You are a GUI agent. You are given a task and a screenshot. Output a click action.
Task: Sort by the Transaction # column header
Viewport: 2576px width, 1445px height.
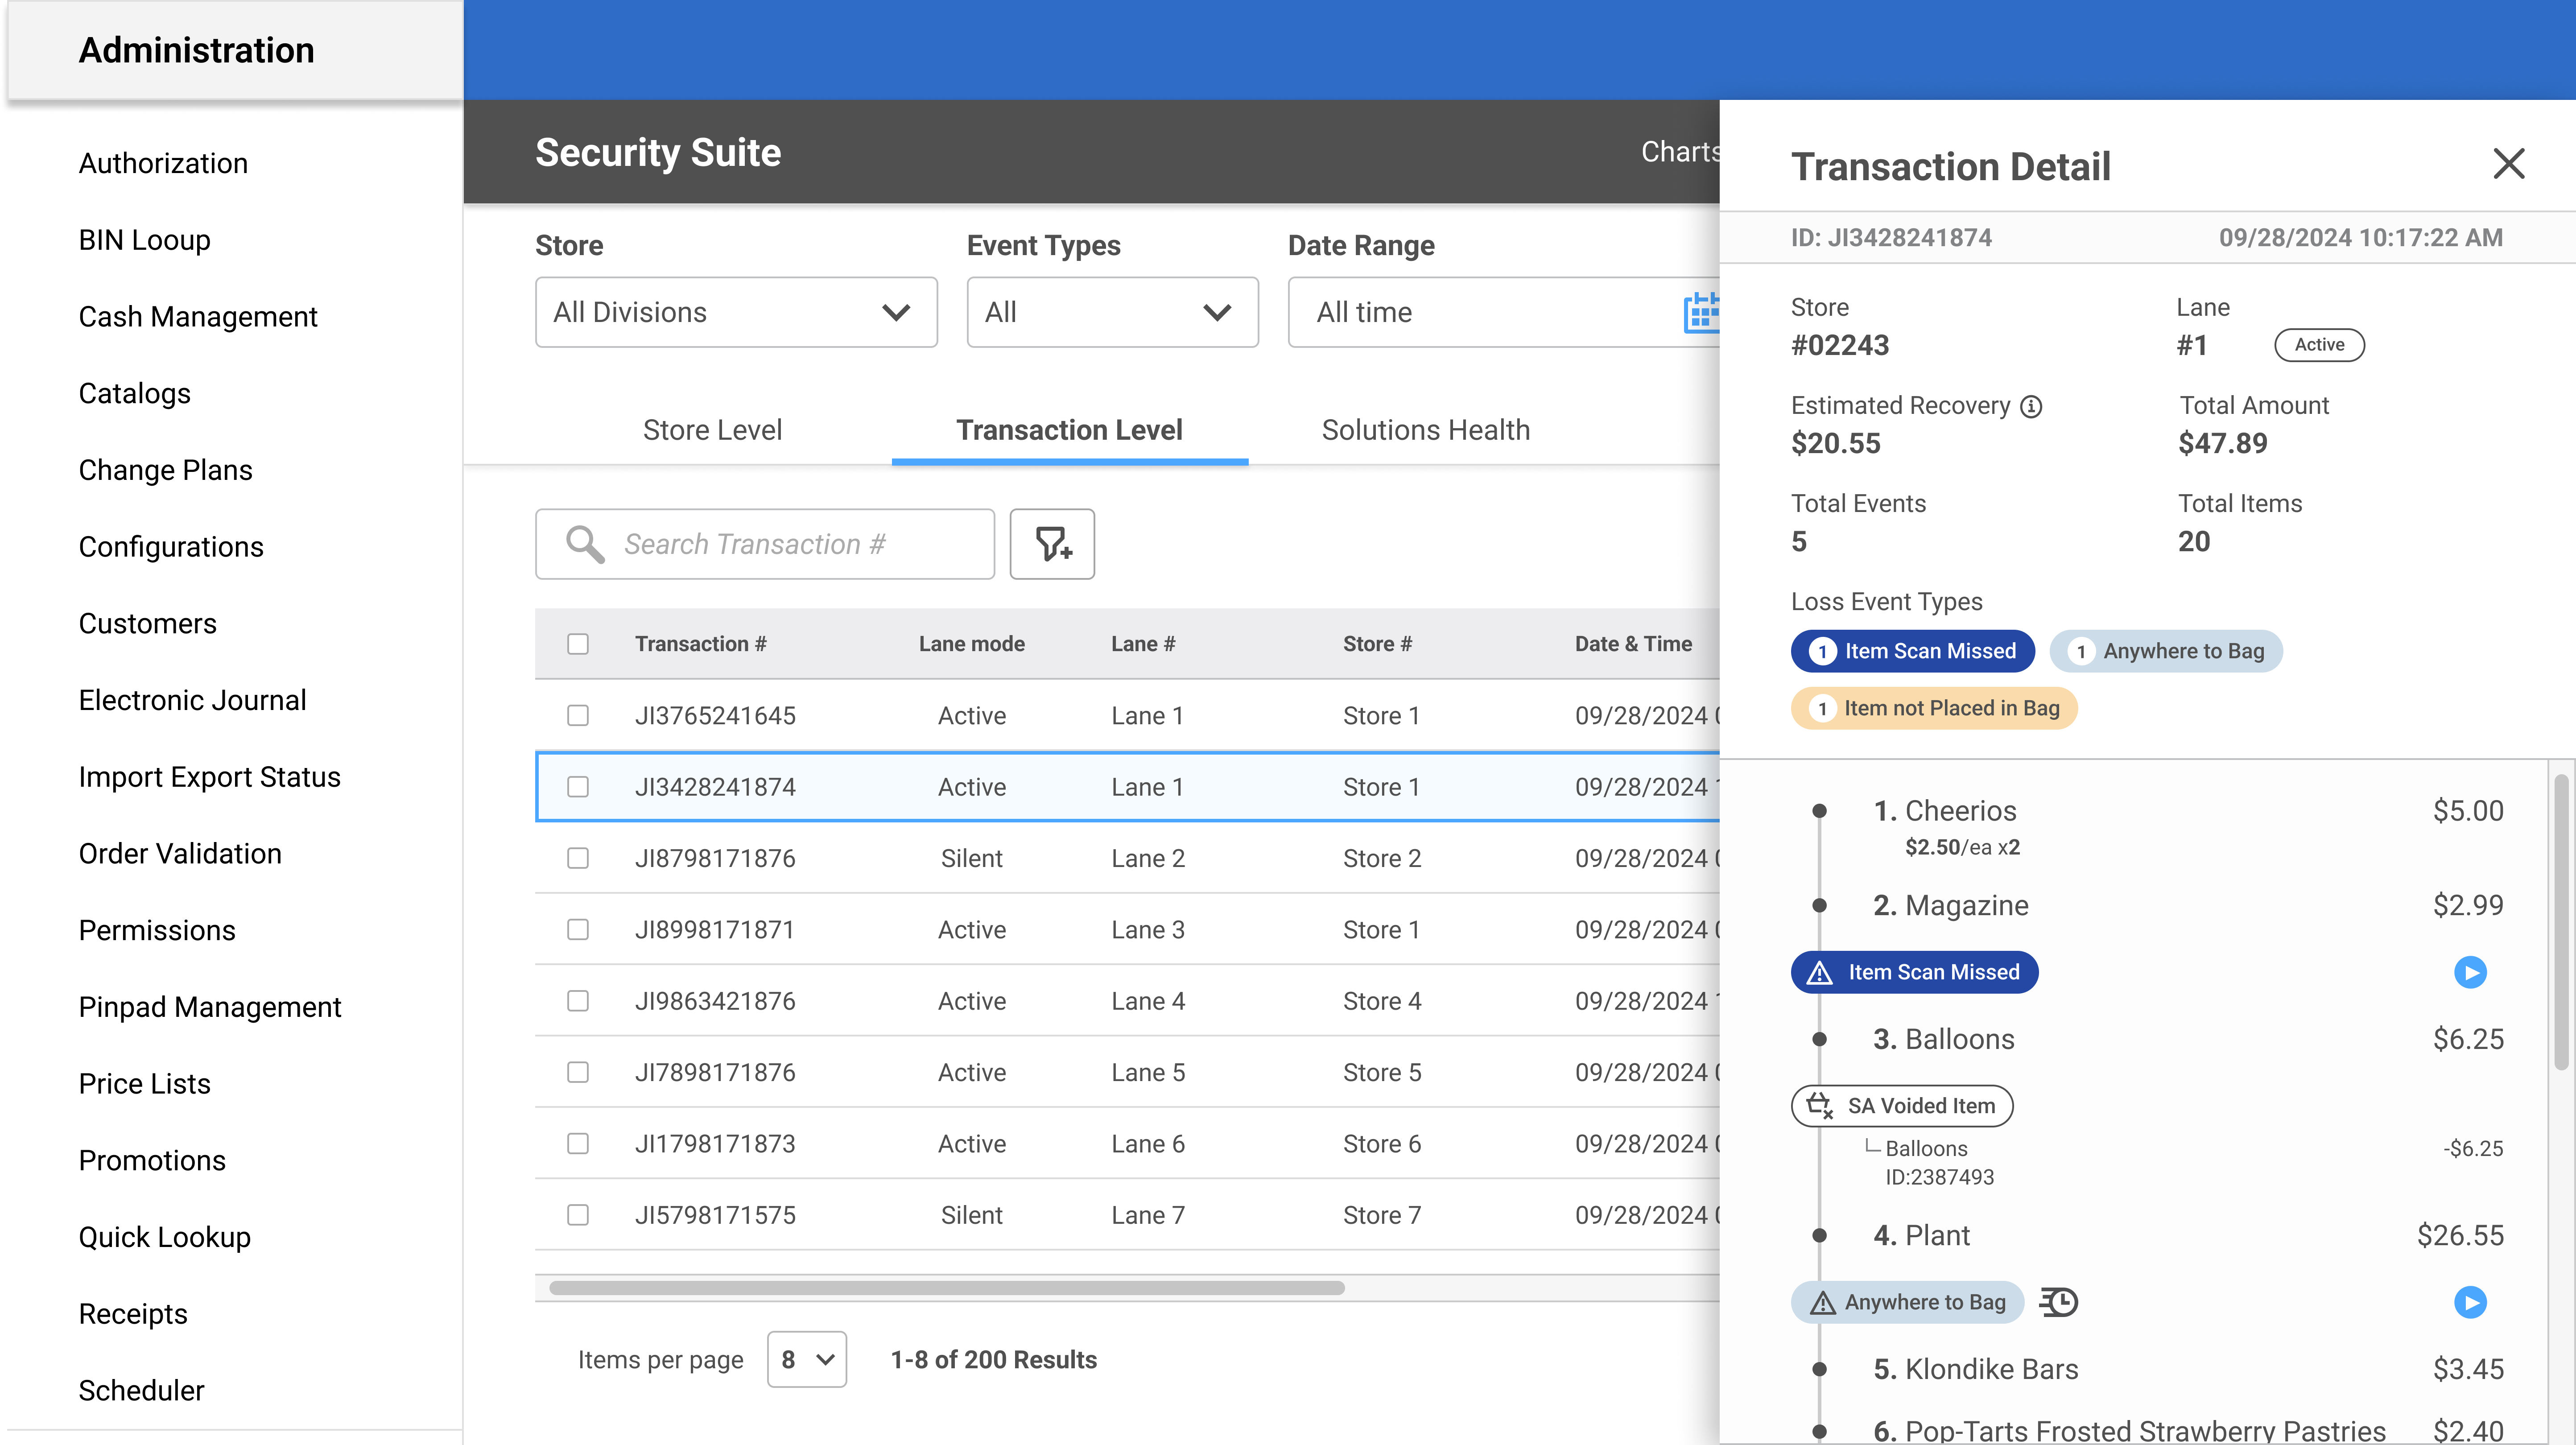pyautogui.click(x=700, y=644)
